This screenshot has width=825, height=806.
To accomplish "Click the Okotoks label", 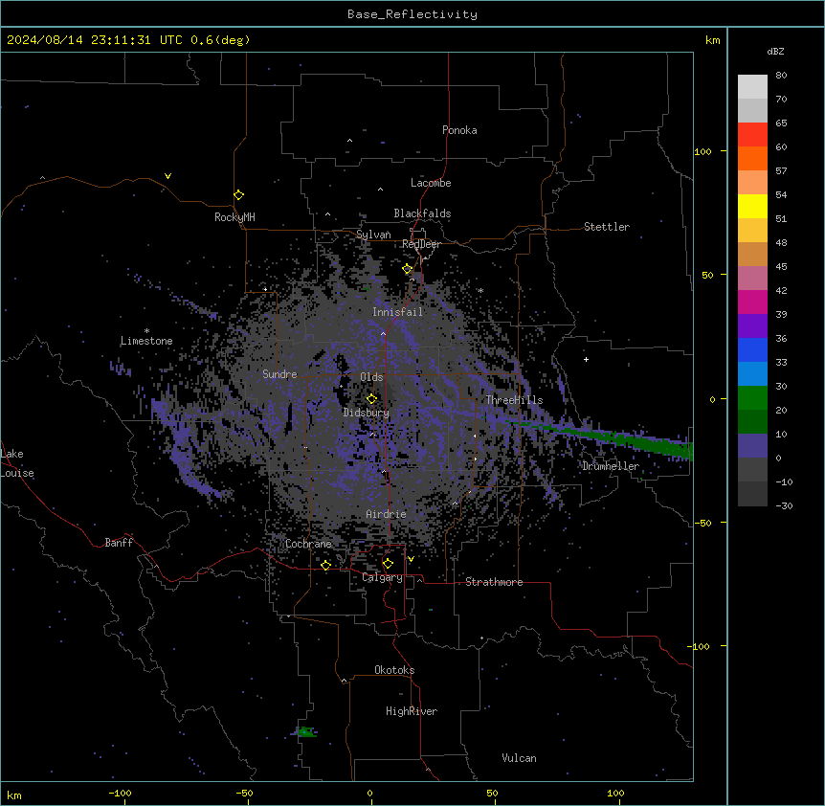I will click(x=394, y=670).
